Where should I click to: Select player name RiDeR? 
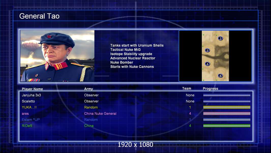coord(27,126)
